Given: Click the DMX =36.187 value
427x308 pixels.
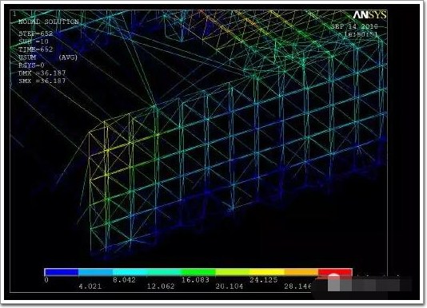Looking at the screenshot, I should click(x=42, y=73).
